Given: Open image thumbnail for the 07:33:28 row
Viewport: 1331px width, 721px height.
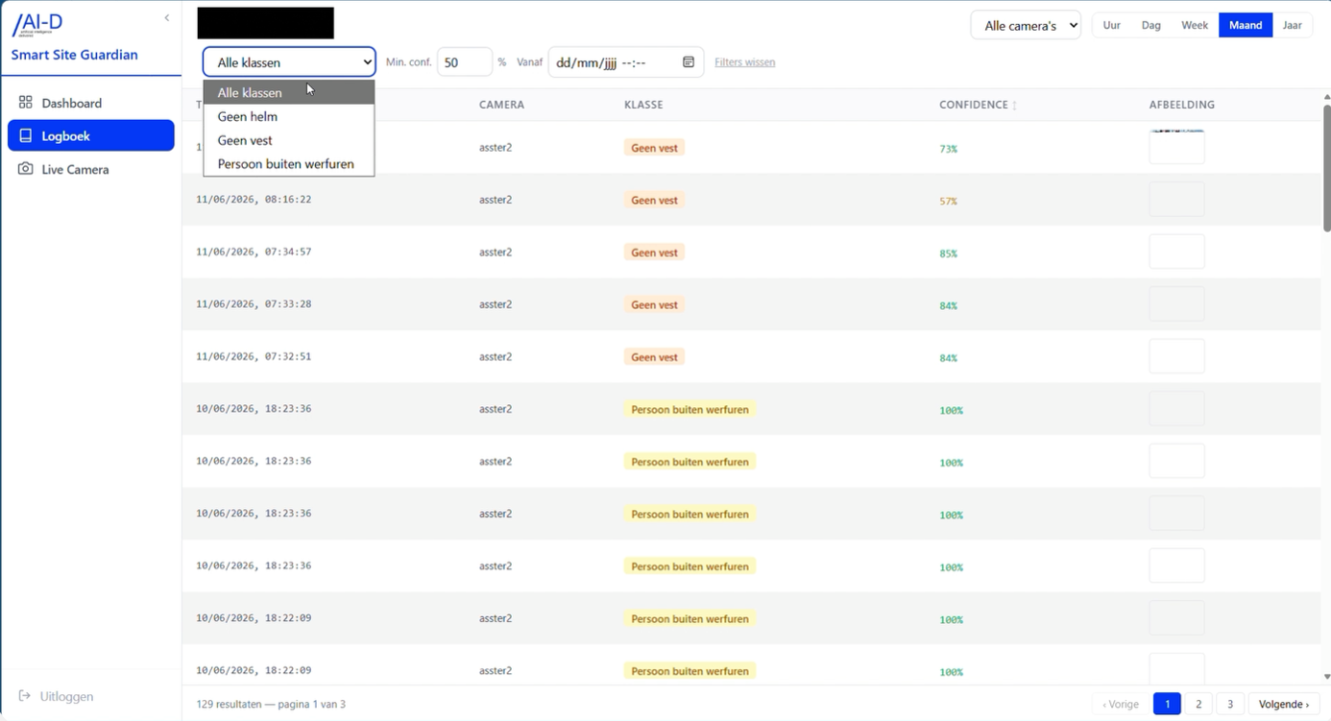Looking at the screenshot, I should (x=1176, y=304).
